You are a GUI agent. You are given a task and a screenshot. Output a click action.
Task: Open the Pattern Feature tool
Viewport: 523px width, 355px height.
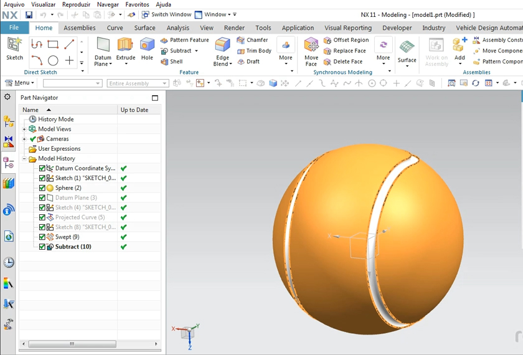(185, 40)
